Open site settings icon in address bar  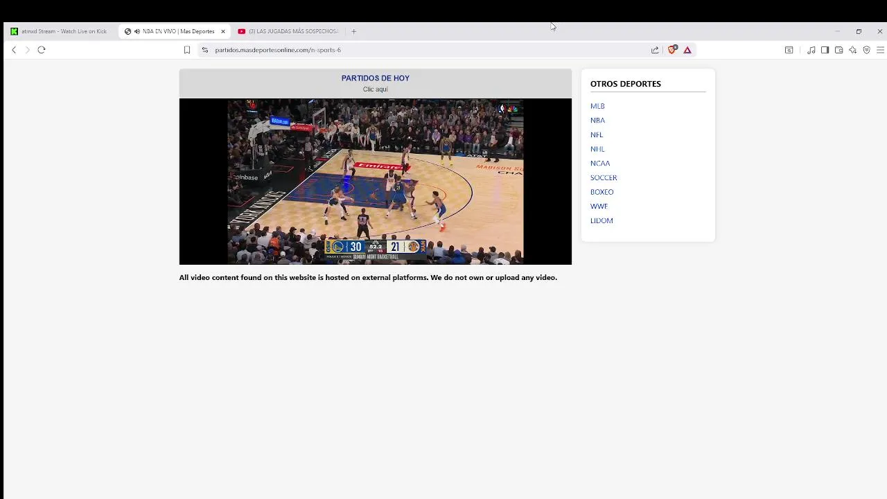204,50
